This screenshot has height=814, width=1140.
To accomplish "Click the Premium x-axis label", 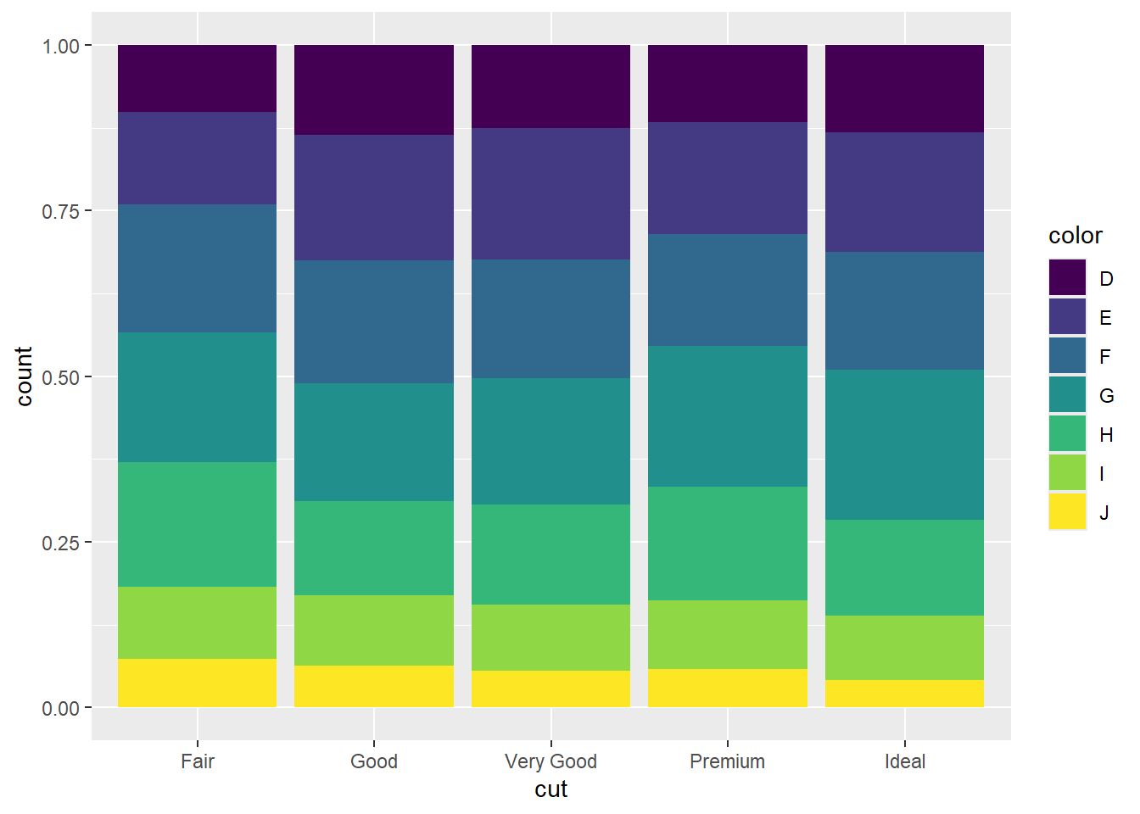I will point(728,761).
